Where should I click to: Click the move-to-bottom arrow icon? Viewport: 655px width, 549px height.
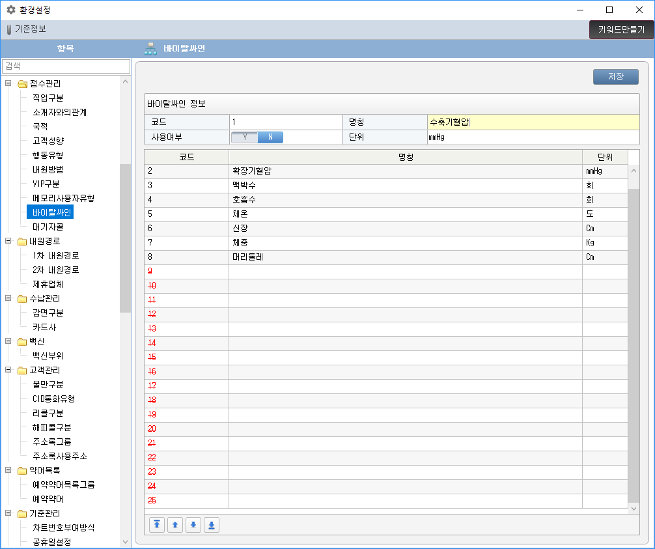click(212, 525)
